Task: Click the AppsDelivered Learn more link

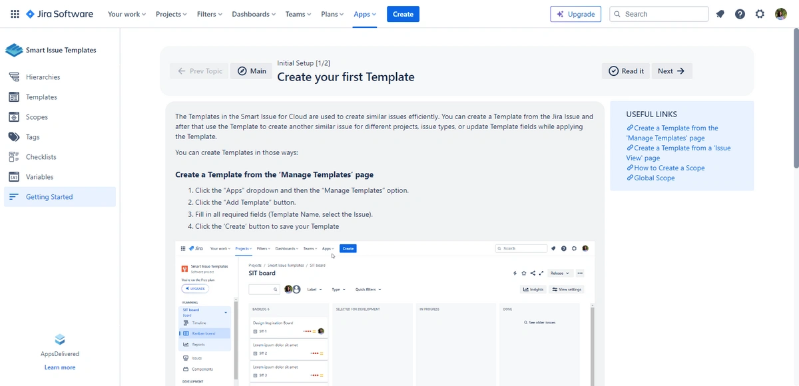Action: pos(60,367)
